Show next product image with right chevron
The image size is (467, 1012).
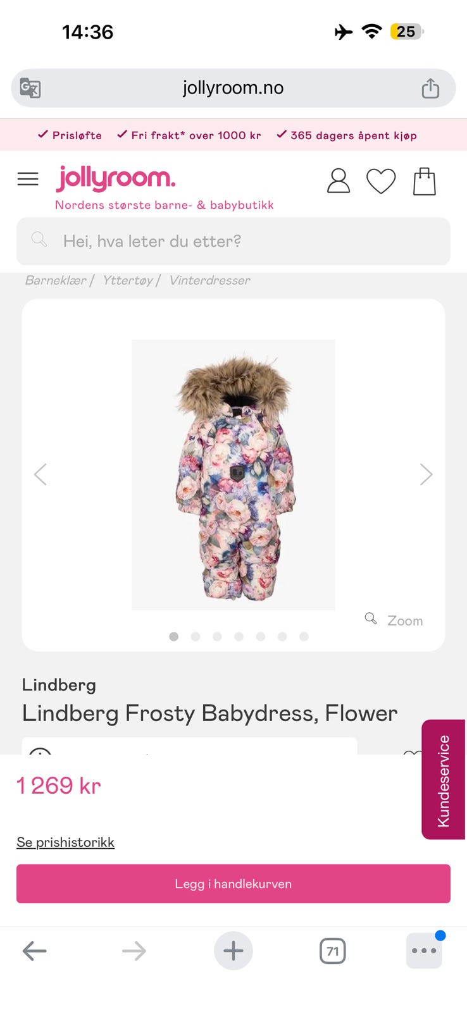(426, 474)
